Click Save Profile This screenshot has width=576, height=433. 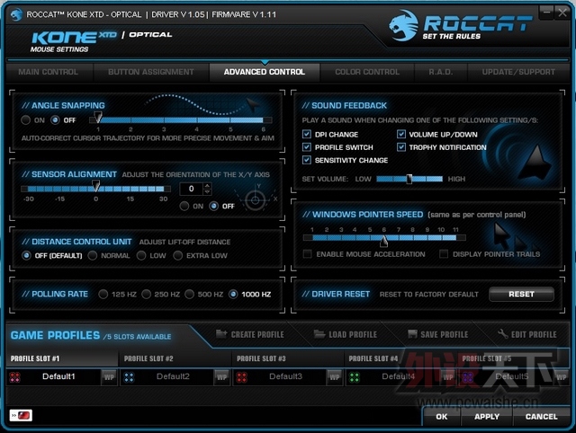[x=438, y=334]
